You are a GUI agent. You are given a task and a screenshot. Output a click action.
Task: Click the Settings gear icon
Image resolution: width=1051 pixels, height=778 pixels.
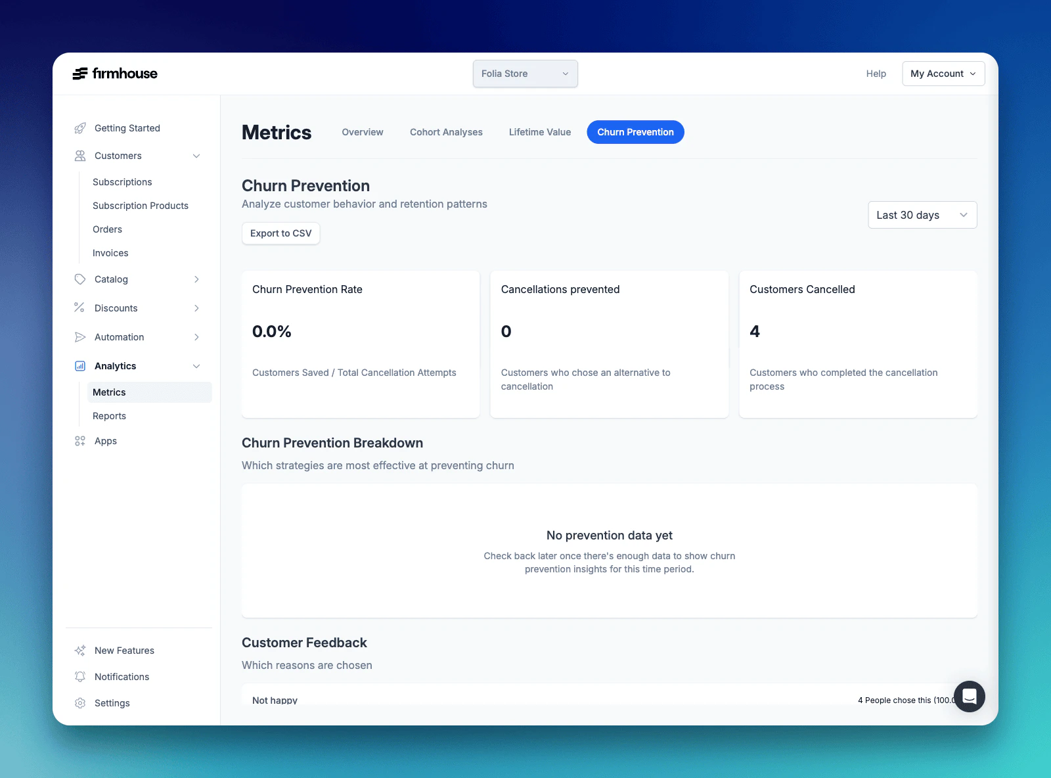click(x=79, y=702)
